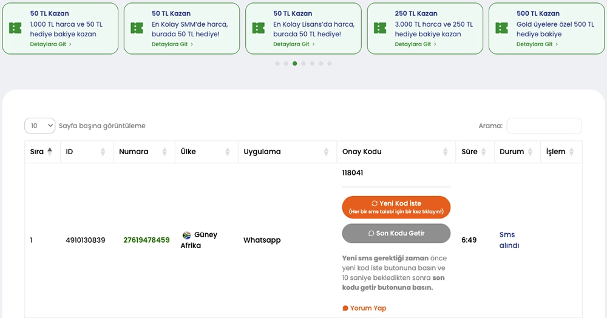Click the comment bubble icon beside Yorum Yap
Viewport: 607px width, 318px height.
pyautogui.click(x=345, y=308)
